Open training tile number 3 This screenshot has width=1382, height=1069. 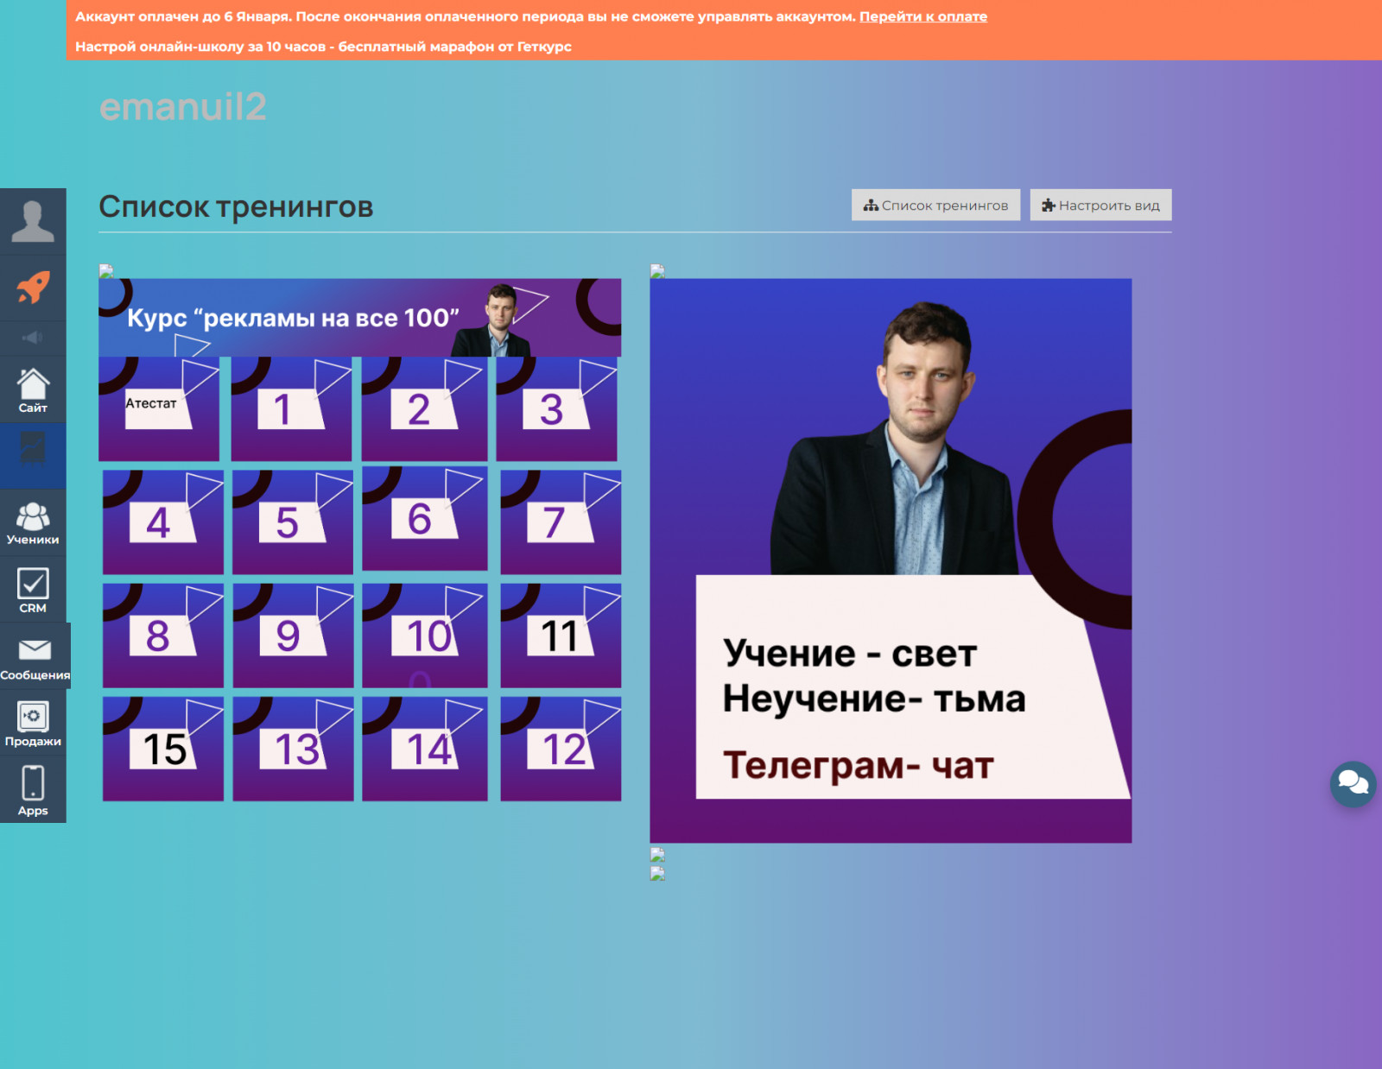tap(556, 409)
